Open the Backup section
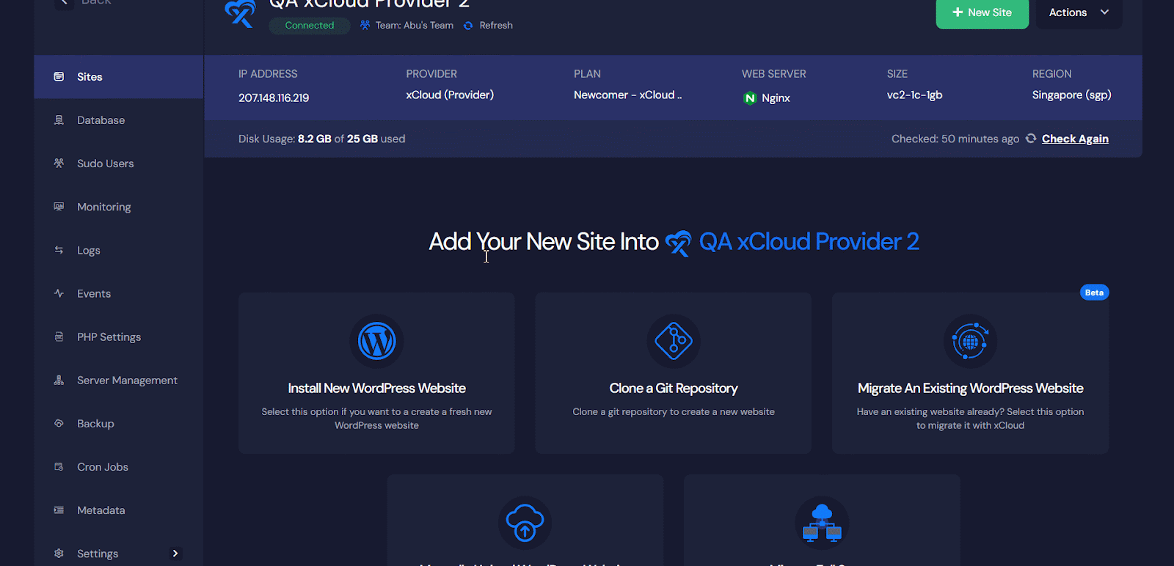Viewport: 1174px width, 566px height. (x=118, y=423)
